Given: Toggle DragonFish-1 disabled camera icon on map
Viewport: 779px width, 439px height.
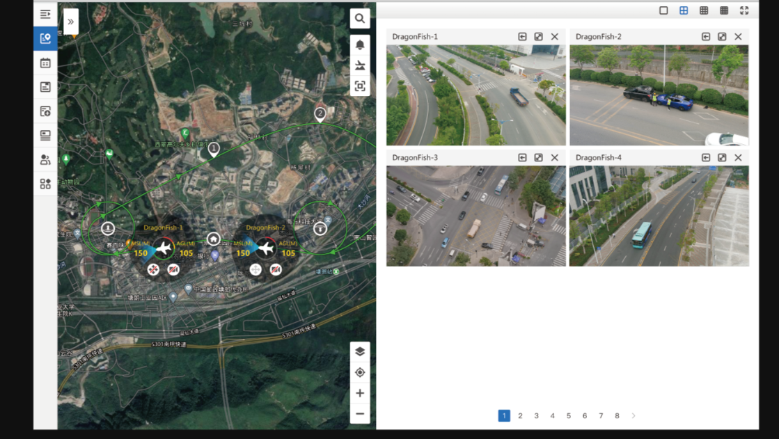Looking at the screenshot, I should (173, 269).
